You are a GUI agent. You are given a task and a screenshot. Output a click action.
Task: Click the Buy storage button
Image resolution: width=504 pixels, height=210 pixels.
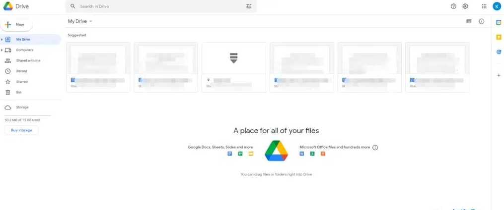(21, 130)
